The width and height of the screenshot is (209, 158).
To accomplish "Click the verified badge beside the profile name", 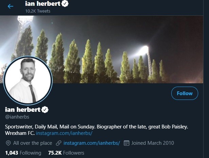I will coord(45,109).
